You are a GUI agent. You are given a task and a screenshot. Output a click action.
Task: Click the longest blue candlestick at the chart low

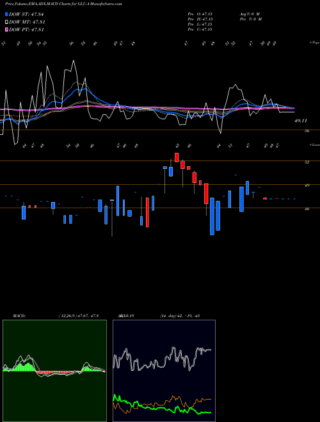click(212, 216)
